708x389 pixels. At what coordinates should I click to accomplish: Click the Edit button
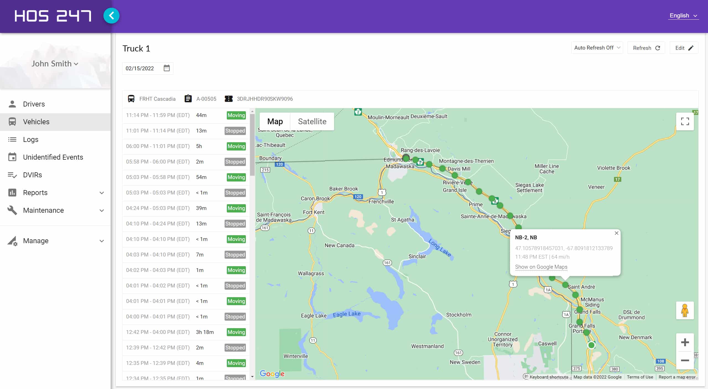pos(684,48)
